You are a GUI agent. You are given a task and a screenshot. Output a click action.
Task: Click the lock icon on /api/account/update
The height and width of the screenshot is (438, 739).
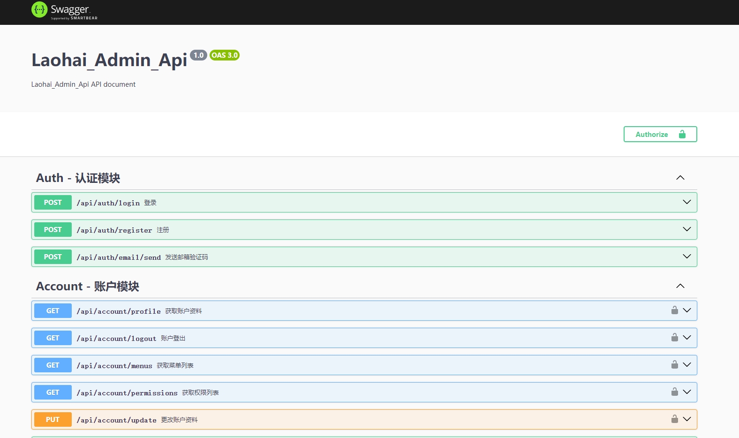674,419
